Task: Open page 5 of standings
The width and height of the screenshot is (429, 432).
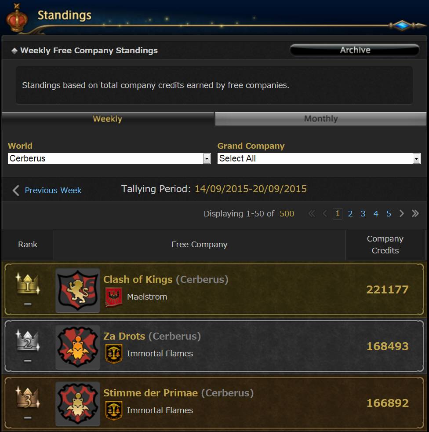Action: (389, 213)
